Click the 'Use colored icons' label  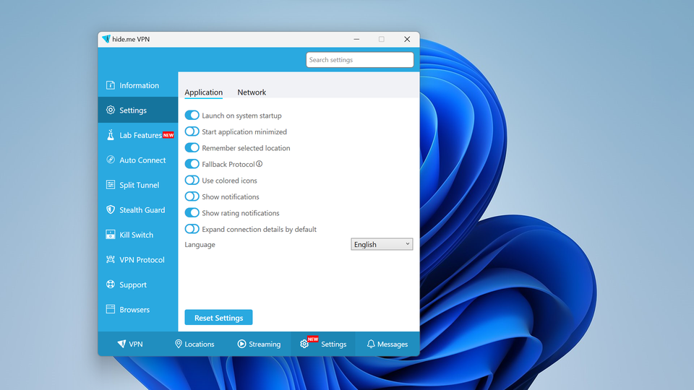[x=229, y=181]
